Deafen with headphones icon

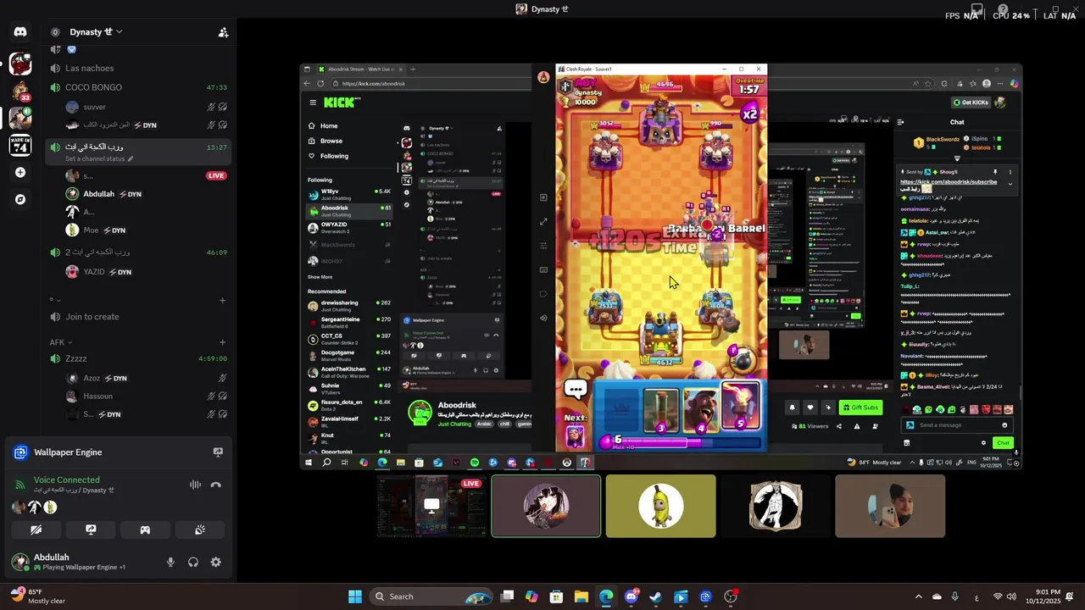tap(193, 562)
